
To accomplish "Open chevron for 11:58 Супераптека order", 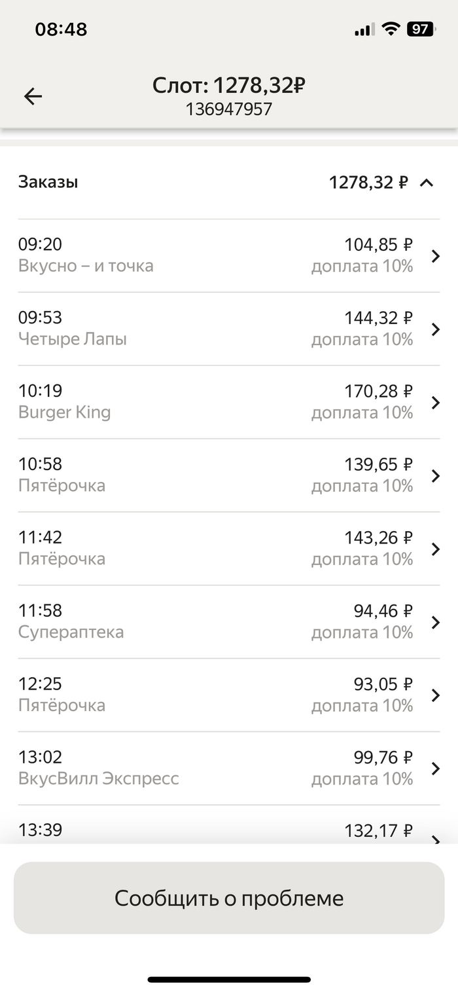I will [x=436, y=623].
